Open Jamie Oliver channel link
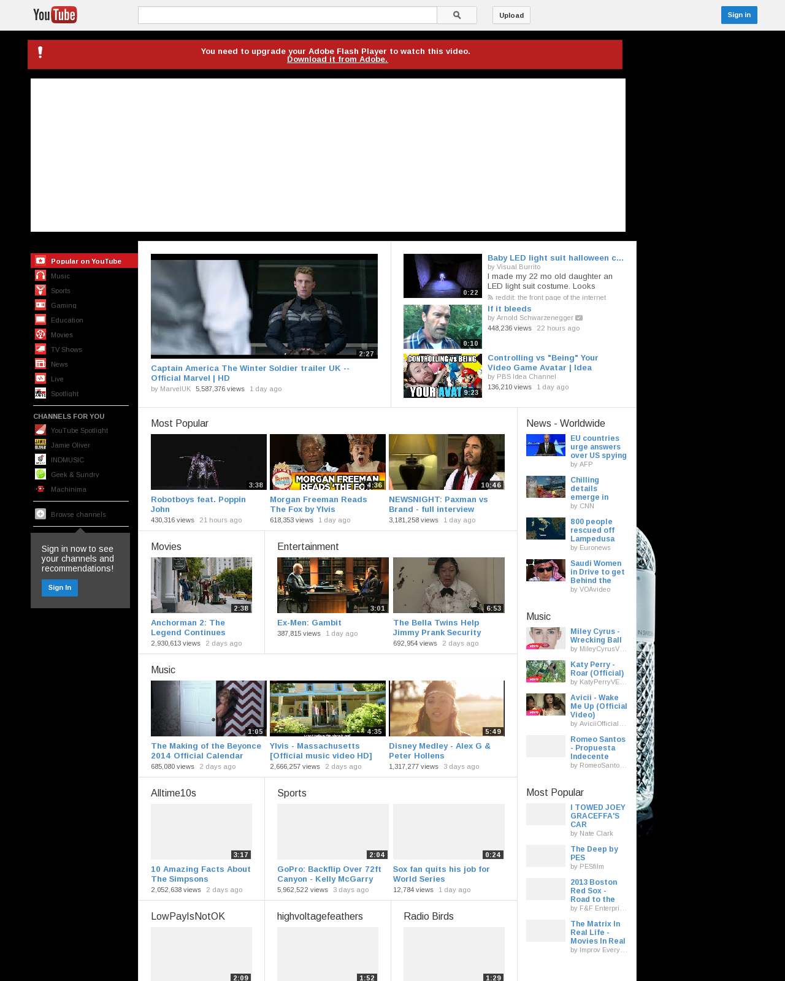The height and width of the screenshot is (981, 785). pyautogui.click(x=71, y=445)
